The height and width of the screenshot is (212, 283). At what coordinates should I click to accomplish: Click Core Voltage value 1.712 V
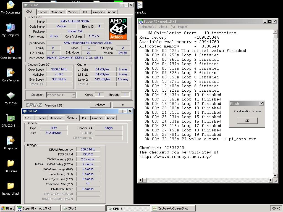click(94, 36)
